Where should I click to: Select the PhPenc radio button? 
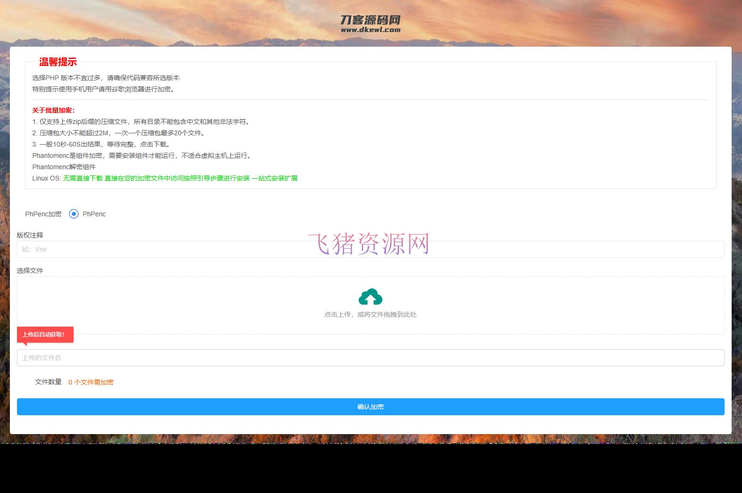(x=74, y=214)
